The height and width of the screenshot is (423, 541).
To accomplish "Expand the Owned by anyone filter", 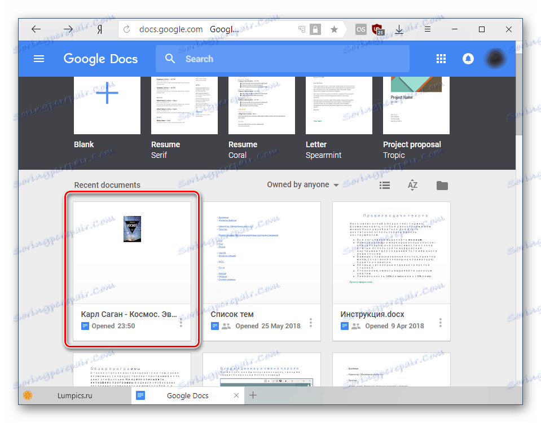I will pyautogui.click(x=302, y=184).
